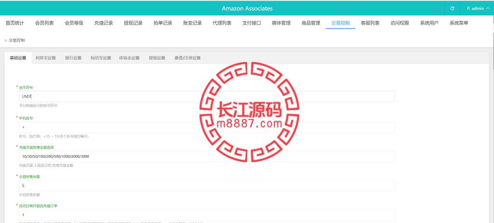Edit 充值页面快捷金额选择 input field
494x223 pixels.
point(206,156)
